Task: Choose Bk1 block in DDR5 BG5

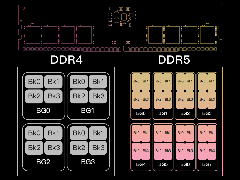Action: click(168, 133)
